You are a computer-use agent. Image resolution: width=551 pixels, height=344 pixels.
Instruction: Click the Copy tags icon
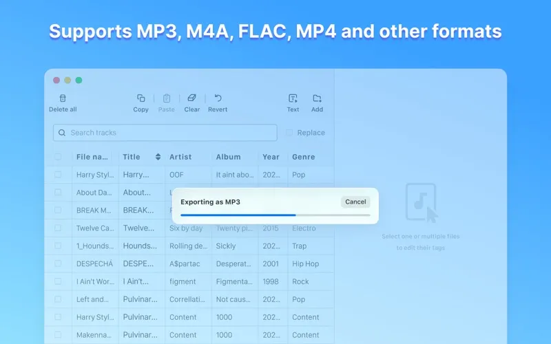[x=141, y=98]
